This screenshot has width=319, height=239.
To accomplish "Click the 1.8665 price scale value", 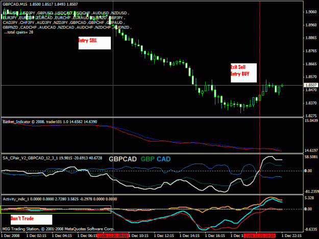I will 311,64.
